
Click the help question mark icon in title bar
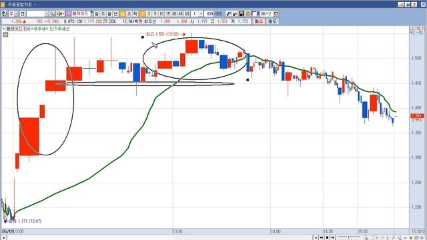(x=414, y=5)
